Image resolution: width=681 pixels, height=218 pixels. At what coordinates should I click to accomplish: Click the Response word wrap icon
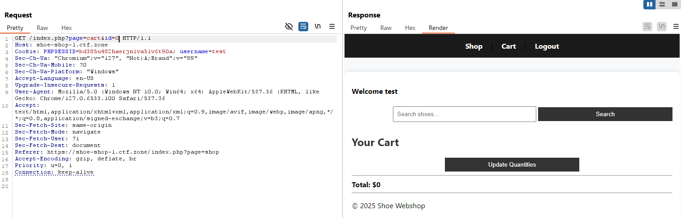[x=647, y=26]
